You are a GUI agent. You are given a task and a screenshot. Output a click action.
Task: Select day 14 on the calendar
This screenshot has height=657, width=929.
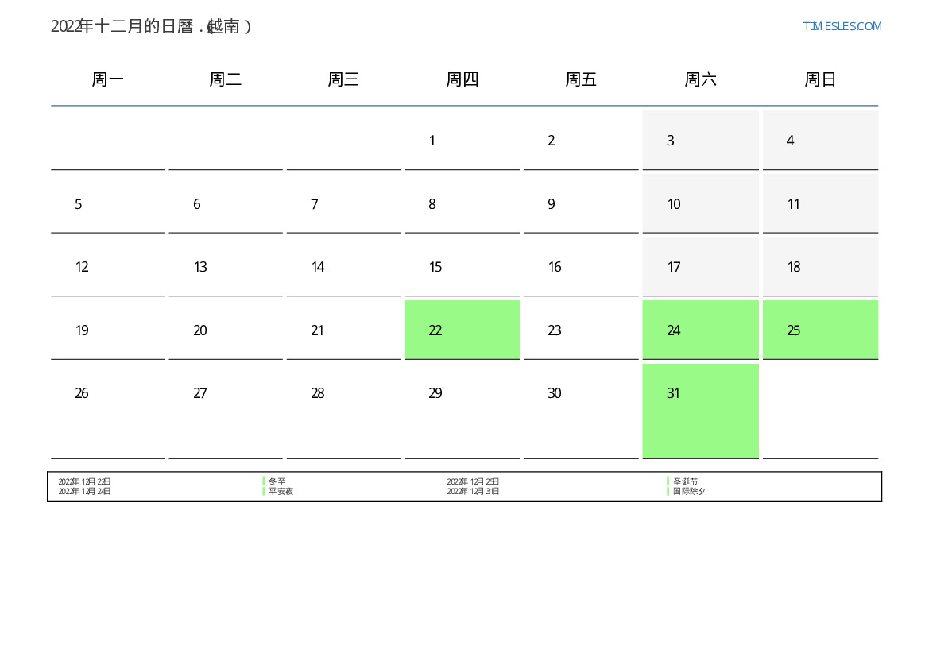pos(343,267)
